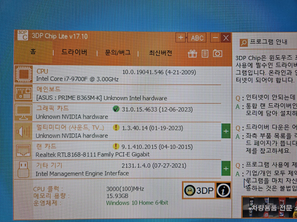
Task: Take a screenshot with camera icon
Action: pos(217,54)
